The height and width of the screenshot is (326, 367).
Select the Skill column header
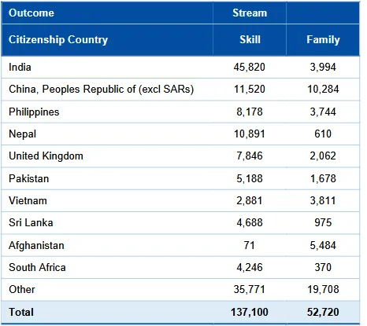coord(250,39)
